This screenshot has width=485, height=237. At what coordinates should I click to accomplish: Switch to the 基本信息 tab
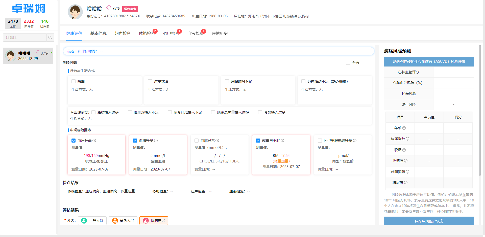99,33
